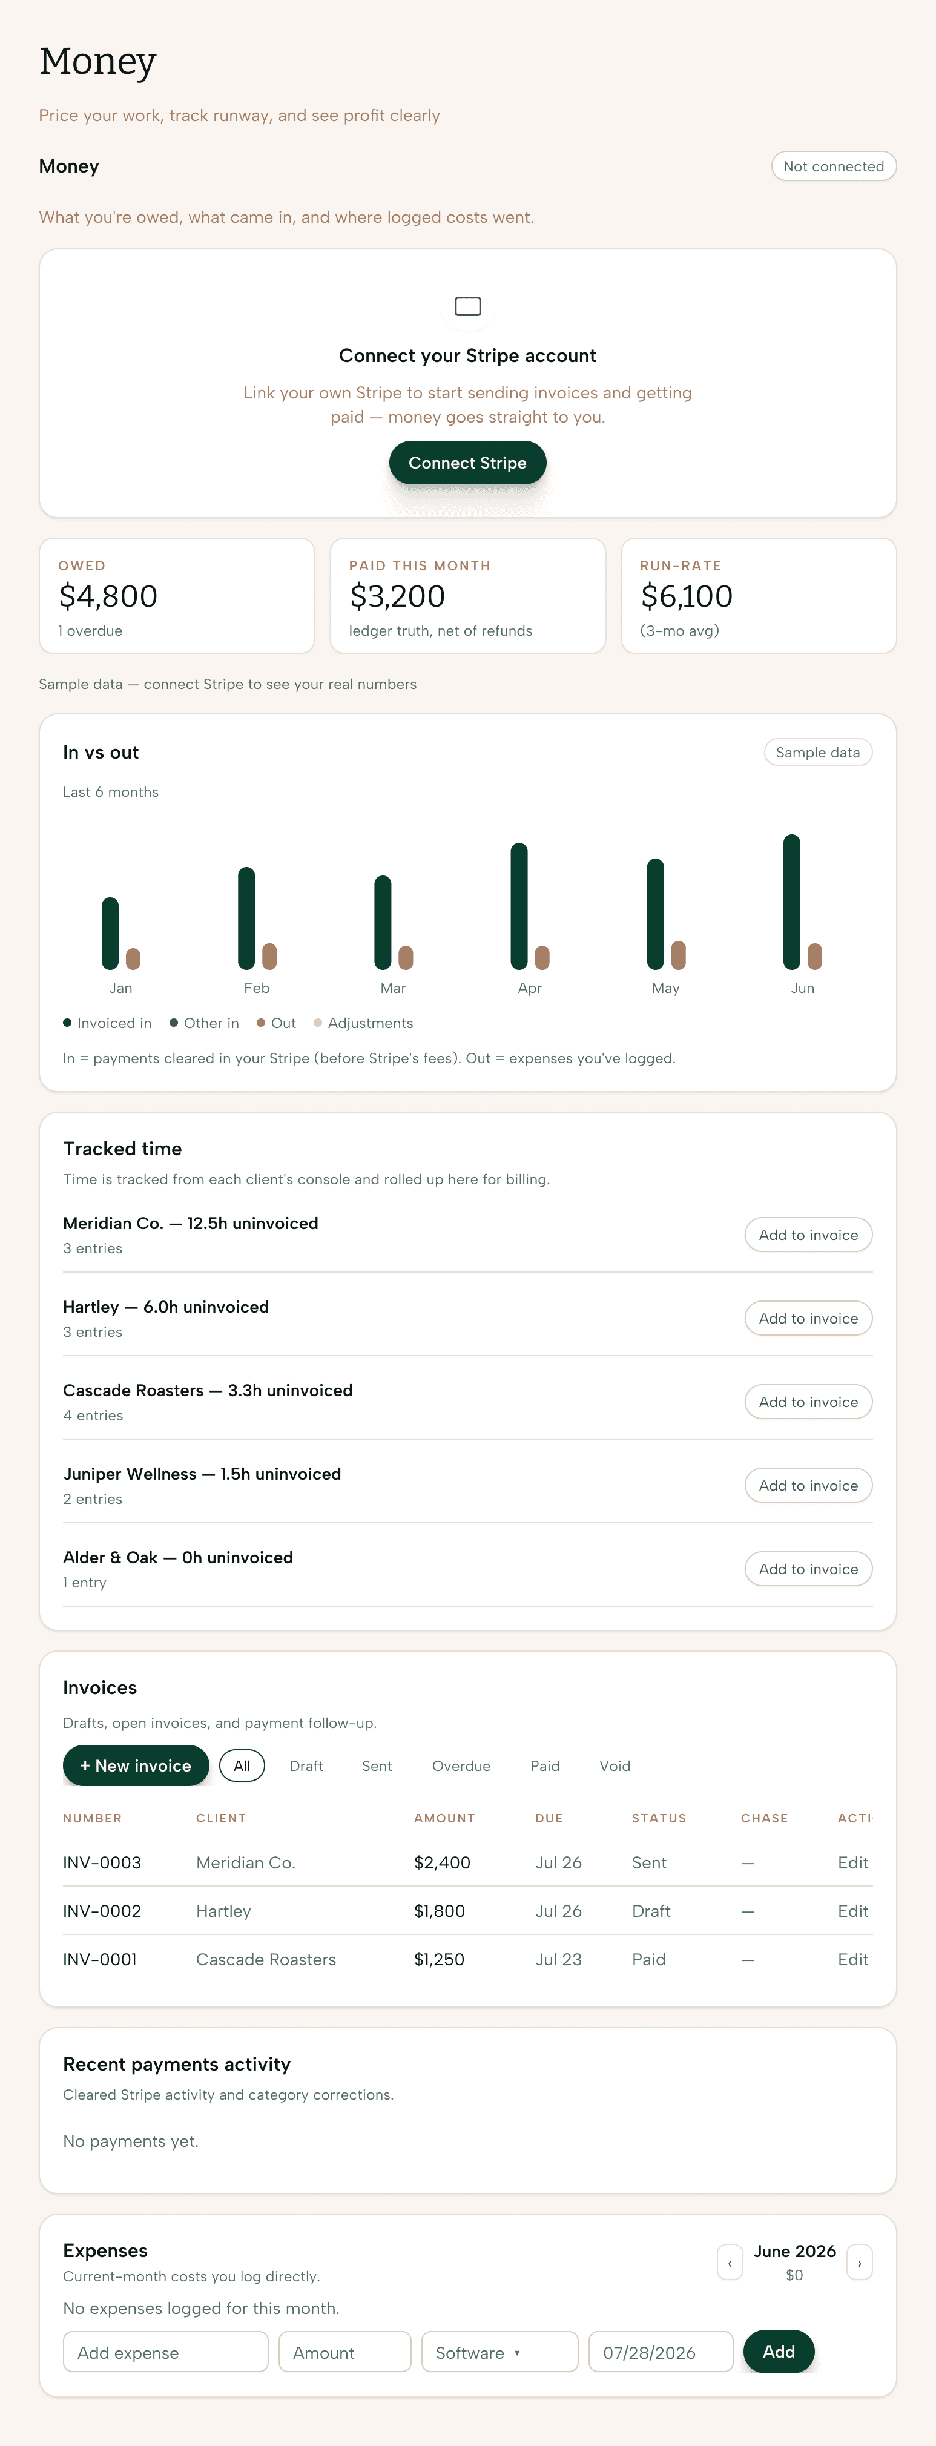The width and height of the screenshot is (936, 2446).
Task: Go to next month in Expenses
Action: pos(859,2262)
